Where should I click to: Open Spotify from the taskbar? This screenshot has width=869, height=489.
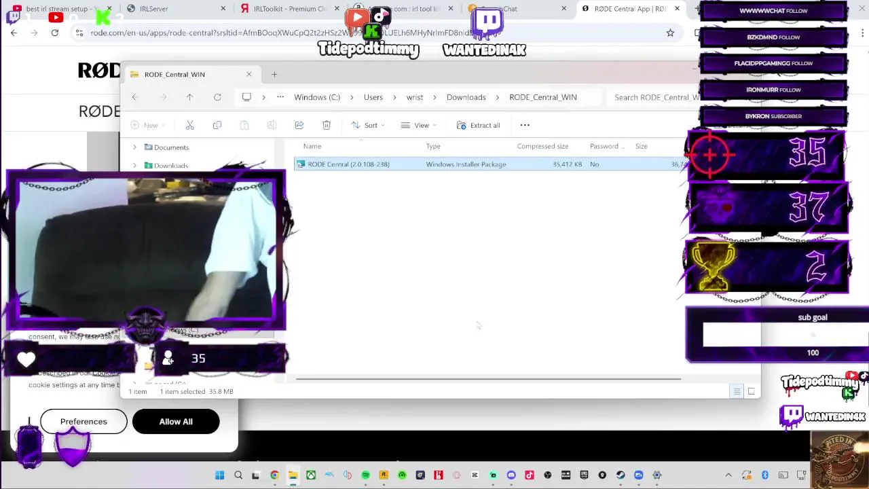coord(366,475)
